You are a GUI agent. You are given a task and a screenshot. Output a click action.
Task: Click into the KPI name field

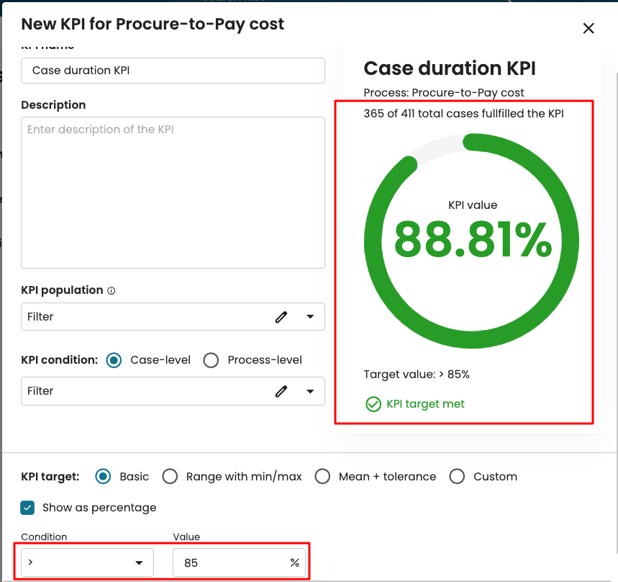coord(173,71)
